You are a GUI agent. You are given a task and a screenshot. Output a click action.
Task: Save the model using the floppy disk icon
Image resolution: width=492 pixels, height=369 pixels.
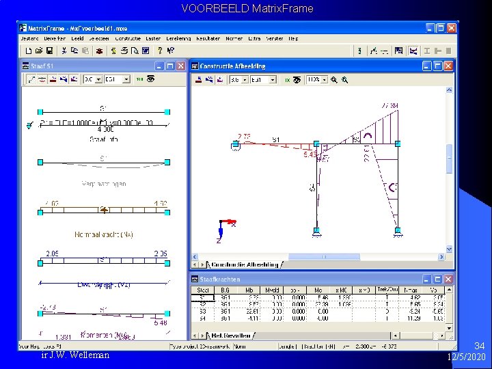[x=50, y=51]
